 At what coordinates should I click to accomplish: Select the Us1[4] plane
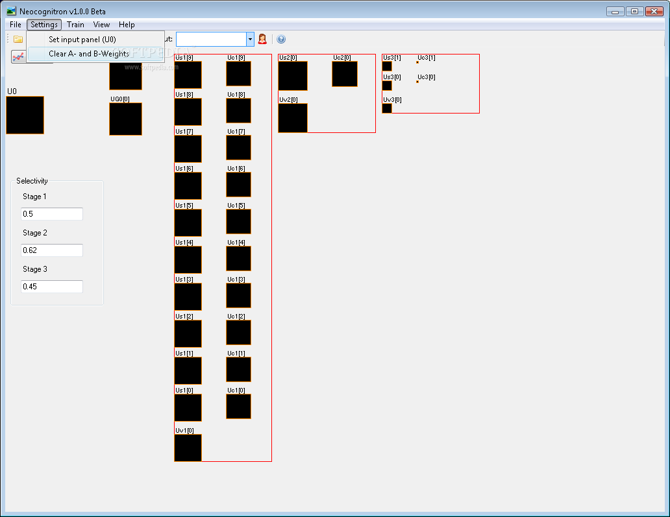click(x=188, y=259)
